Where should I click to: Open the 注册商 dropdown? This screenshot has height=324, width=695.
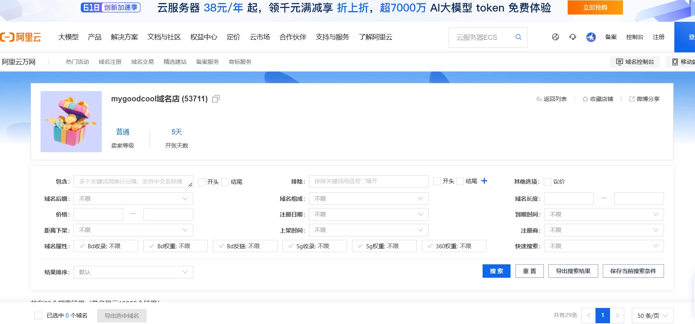tap(604, 230)
